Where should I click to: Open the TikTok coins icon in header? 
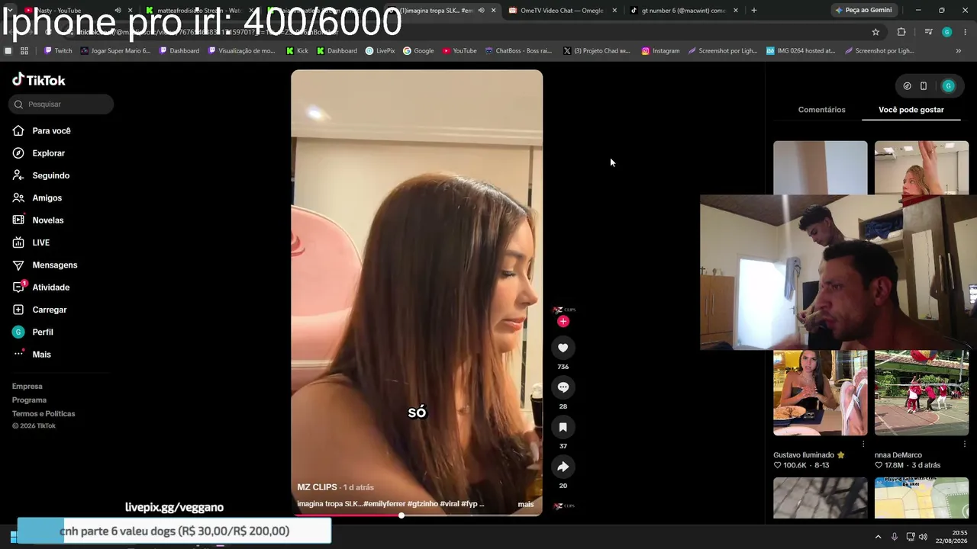(907, 86)
